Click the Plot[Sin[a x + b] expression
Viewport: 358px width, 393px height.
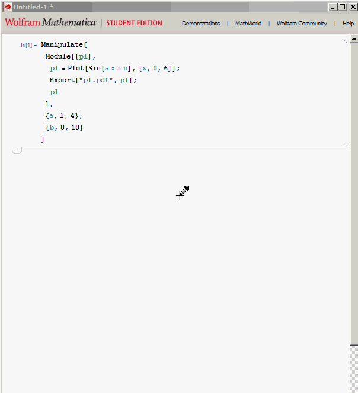click(99, 68)
